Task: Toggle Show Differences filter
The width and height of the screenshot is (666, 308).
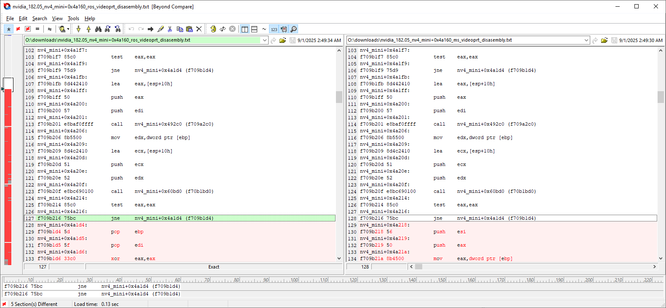Action: (18, 29)
